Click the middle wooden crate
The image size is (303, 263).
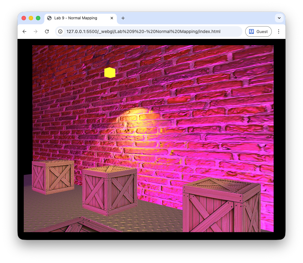point(110,190)
